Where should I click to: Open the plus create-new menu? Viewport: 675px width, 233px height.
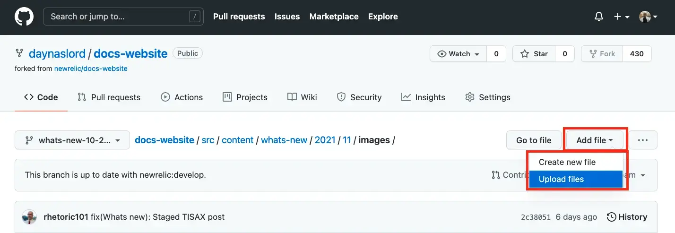(x=621, y=17)
